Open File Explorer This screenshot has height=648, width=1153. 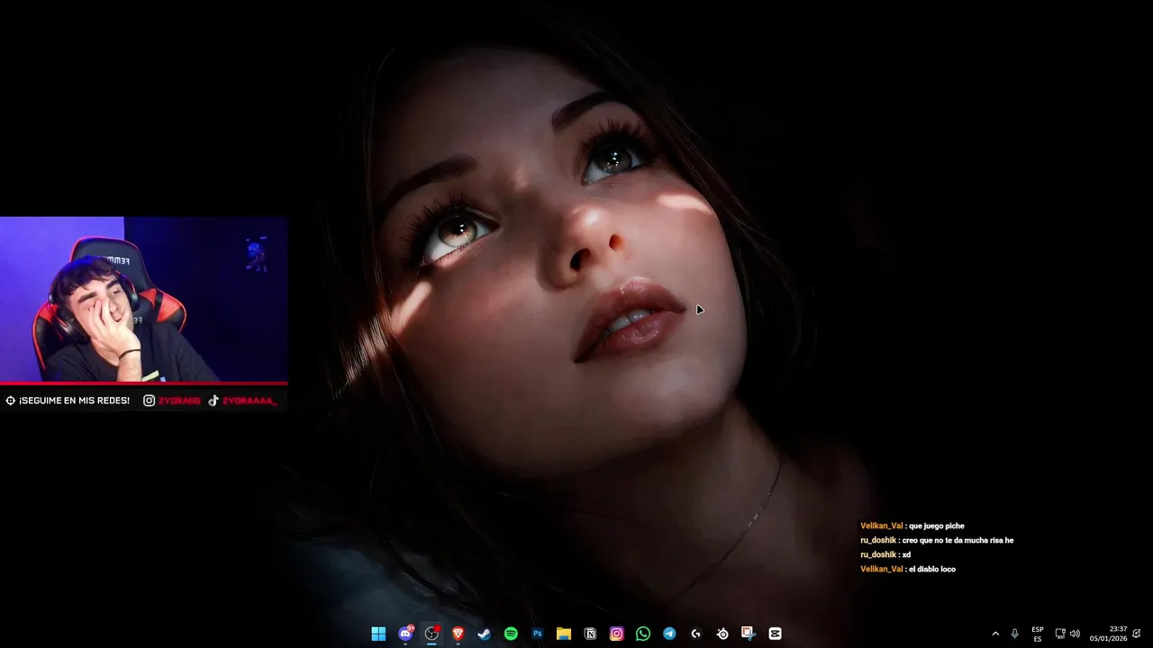[564, 634]
